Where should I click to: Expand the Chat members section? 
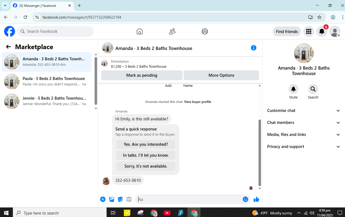click(x=304, y=123)
